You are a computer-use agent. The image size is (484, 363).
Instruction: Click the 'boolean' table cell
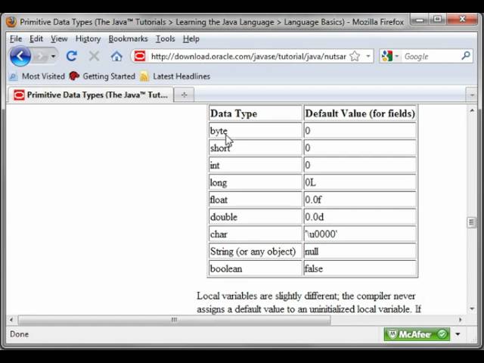point(256,268)
